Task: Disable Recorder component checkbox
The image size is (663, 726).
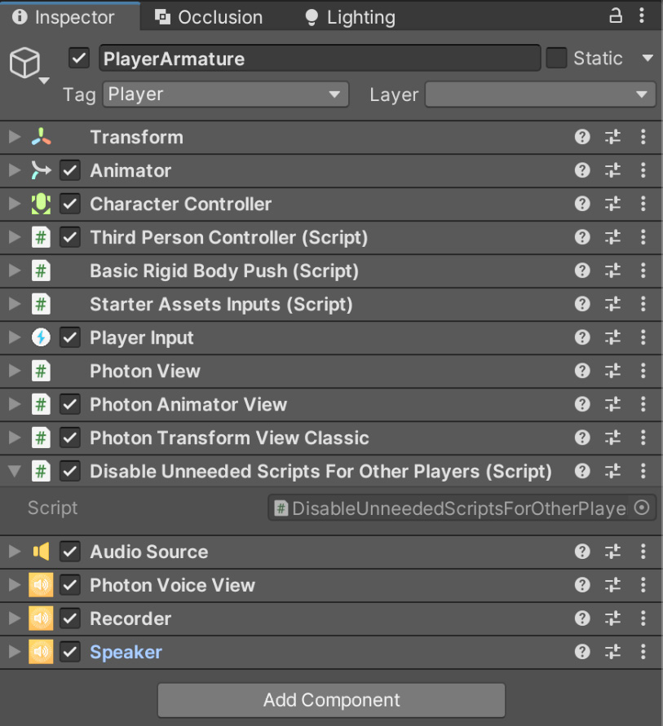Action: pyautogui.click(x=70, y=618)
